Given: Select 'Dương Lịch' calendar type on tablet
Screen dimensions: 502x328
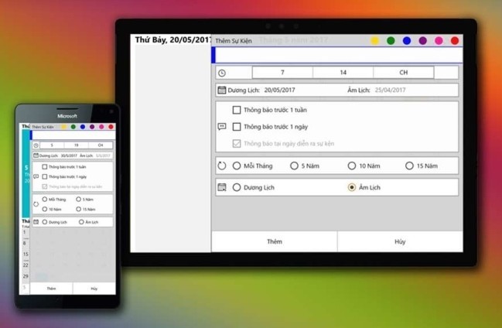Looking at the screenshot, I should pyautogui.click(x=237, y=187).
